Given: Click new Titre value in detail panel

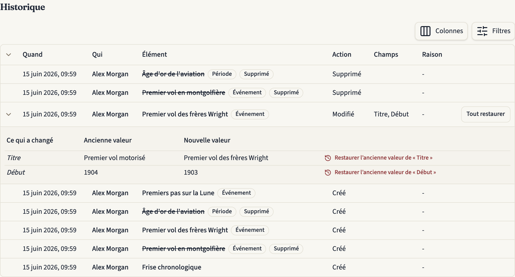Looking at the screenshot, I should 226,158.
